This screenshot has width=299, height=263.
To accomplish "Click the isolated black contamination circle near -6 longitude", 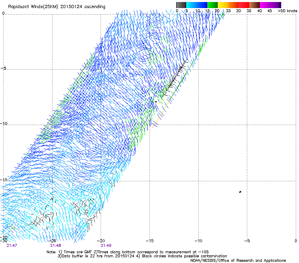I will (240, 192).
